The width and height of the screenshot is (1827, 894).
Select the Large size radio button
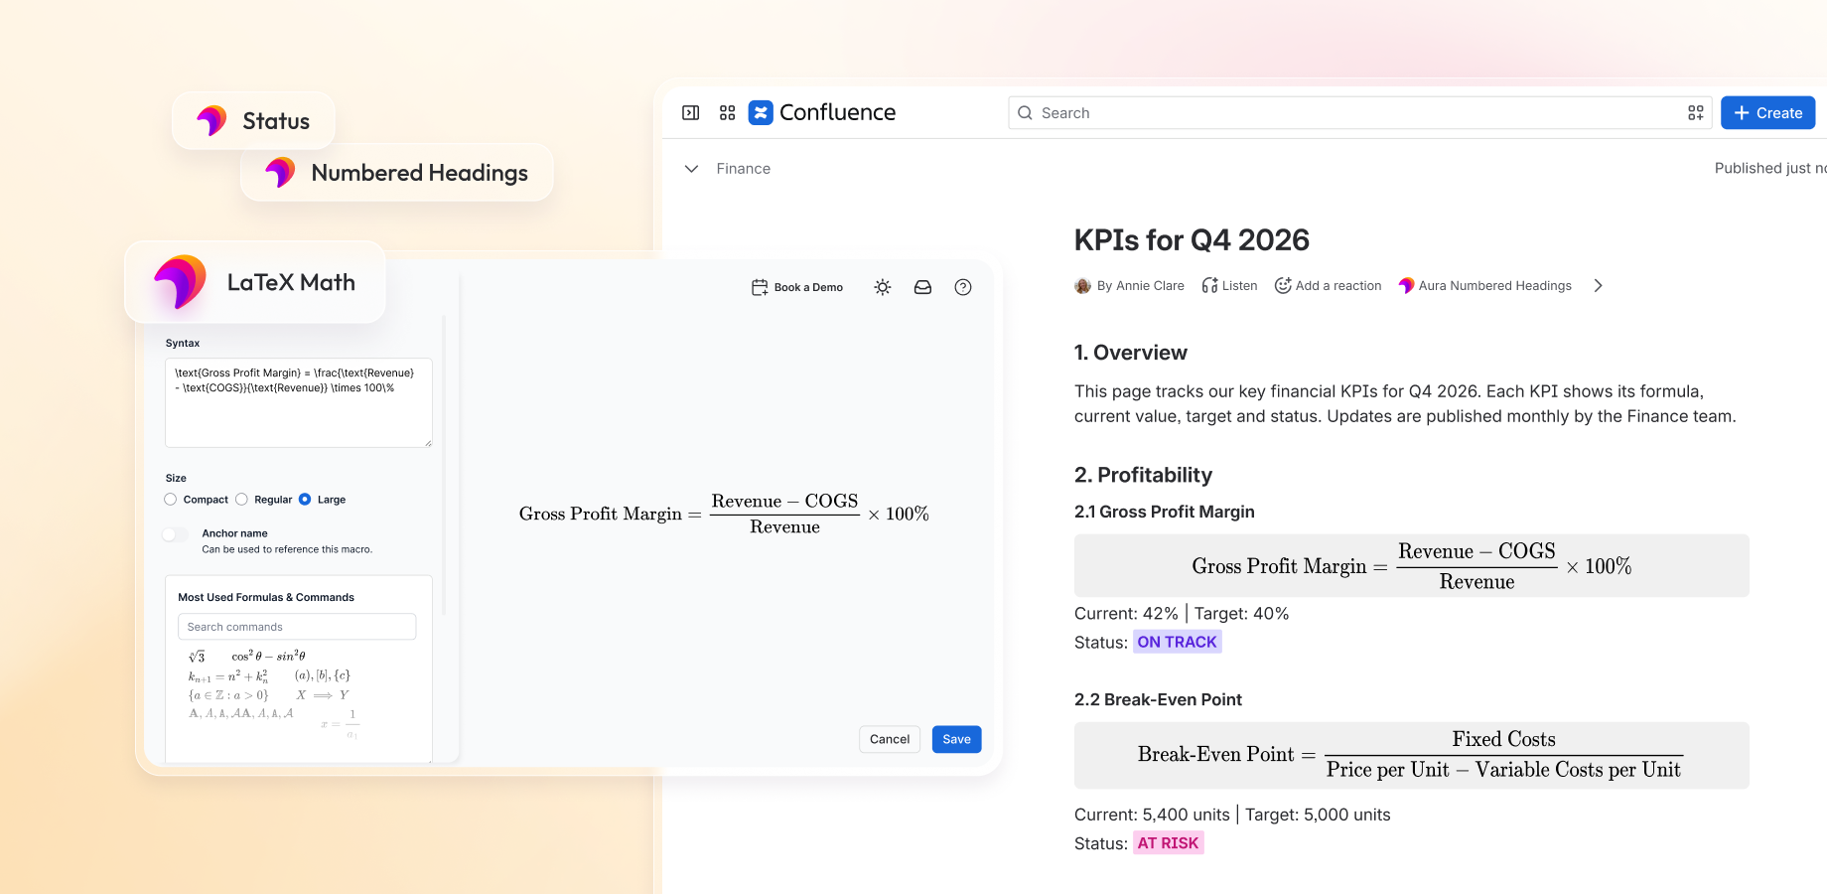pyautogui.click(x=305, y=500)
